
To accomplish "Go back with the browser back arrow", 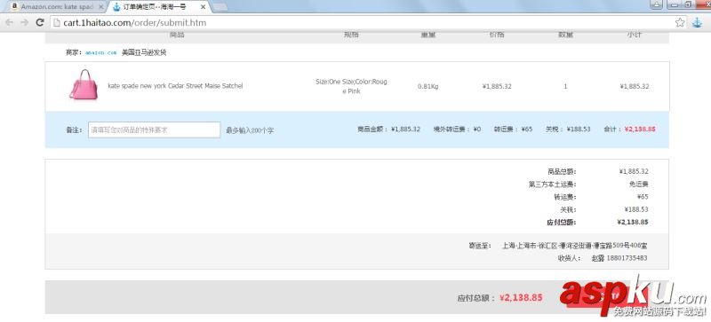I will point(9,22).
